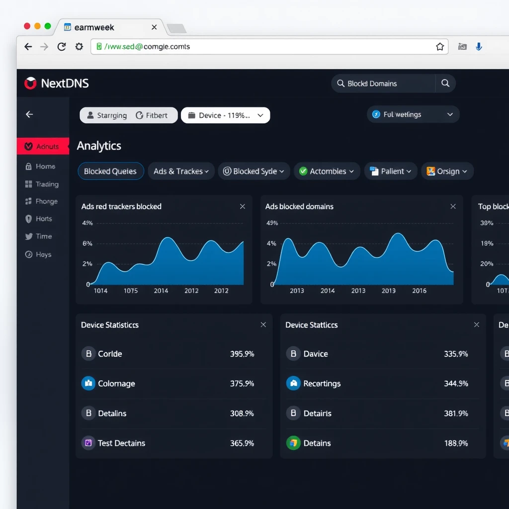Click the NextDNS logo

point(57,84)
